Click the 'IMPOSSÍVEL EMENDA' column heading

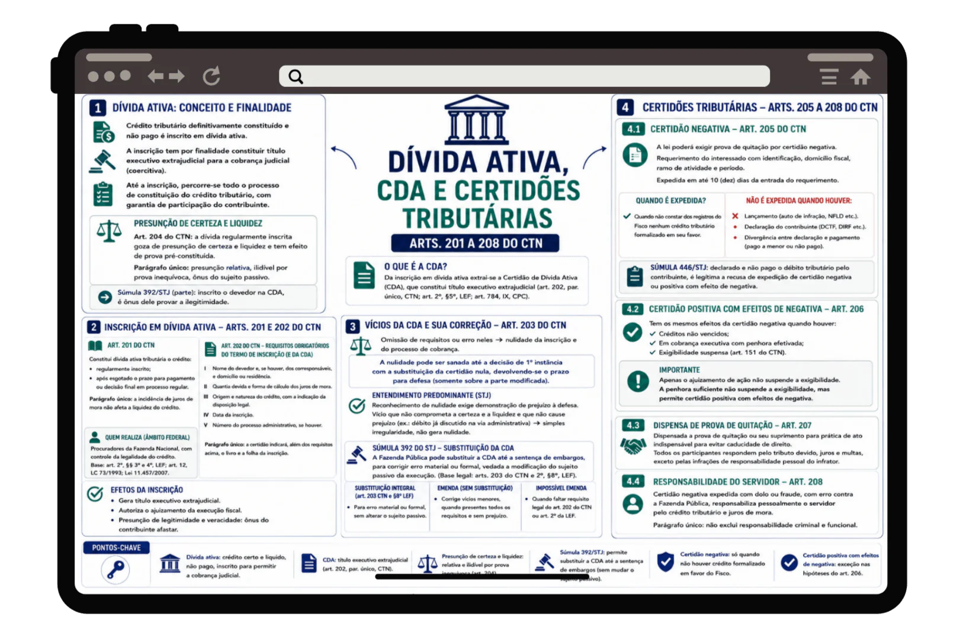pos(561,488)
